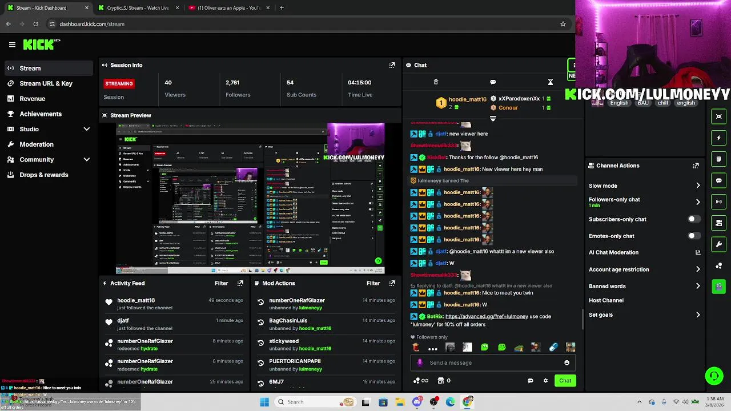The width and height of the screenshot is (731, 411).
Task: Select the pill emote in quick emotes
Action: pos(553,347)
